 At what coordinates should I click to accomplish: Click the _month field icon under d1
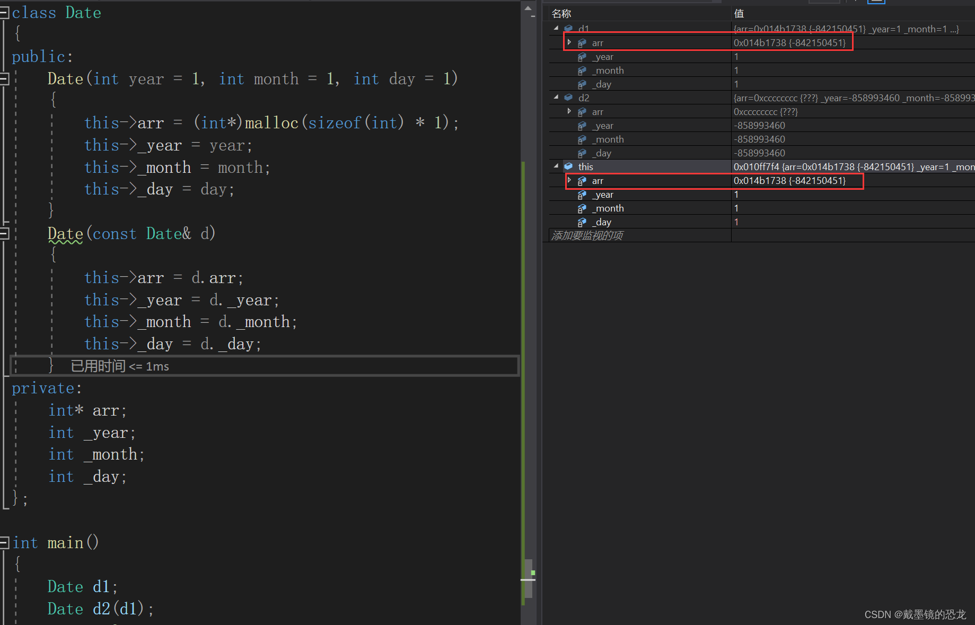pos(582,71)
